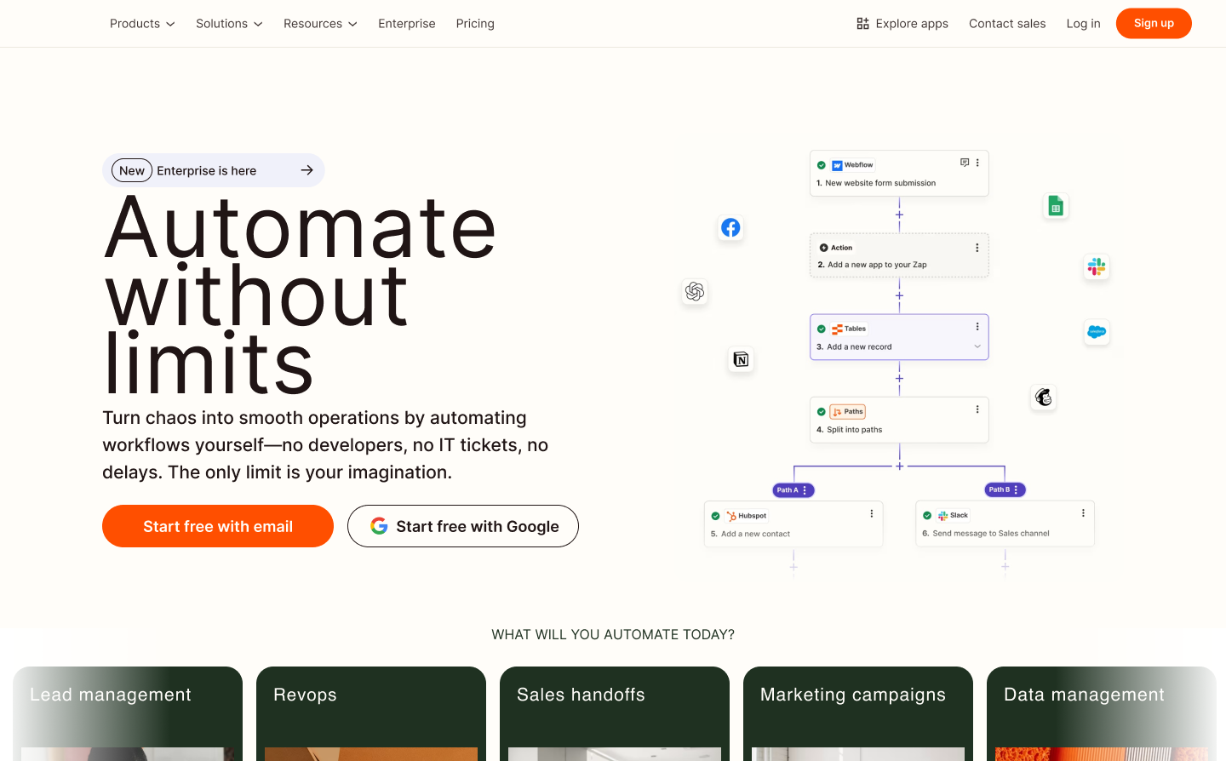
Task: Click the orange Sign up button
Action: coord(1154,23)
